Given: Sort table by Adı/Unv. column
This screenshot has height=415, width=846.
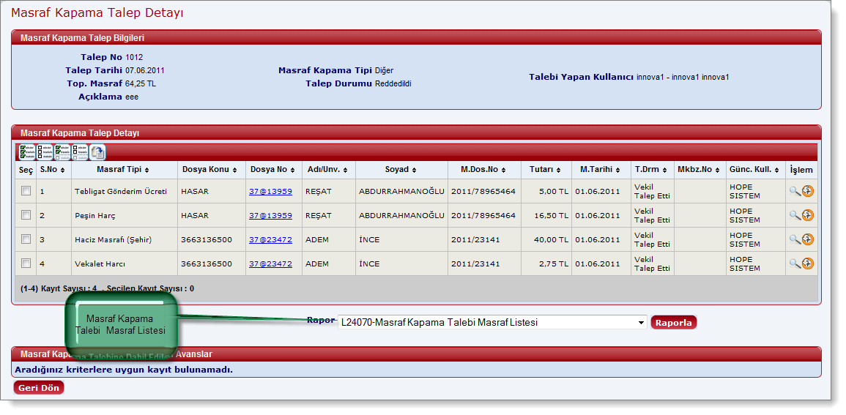Looking at the screenshot, I should (327, 170).
